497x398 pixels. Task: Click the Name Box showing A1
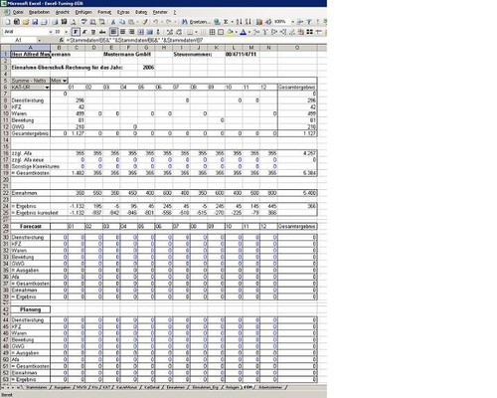tap(19, 40)
